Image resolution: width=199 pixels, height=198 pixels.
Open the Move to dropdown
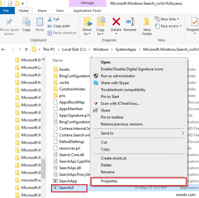tap(87, 32)
